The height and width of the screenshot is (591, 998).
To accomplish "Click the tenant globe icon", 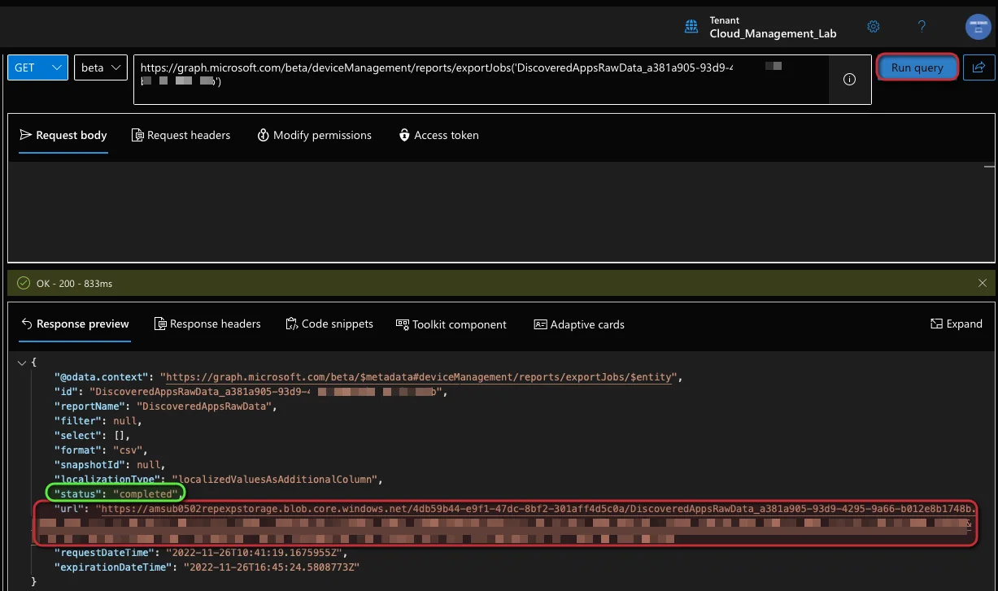I will tap(691, 27).
